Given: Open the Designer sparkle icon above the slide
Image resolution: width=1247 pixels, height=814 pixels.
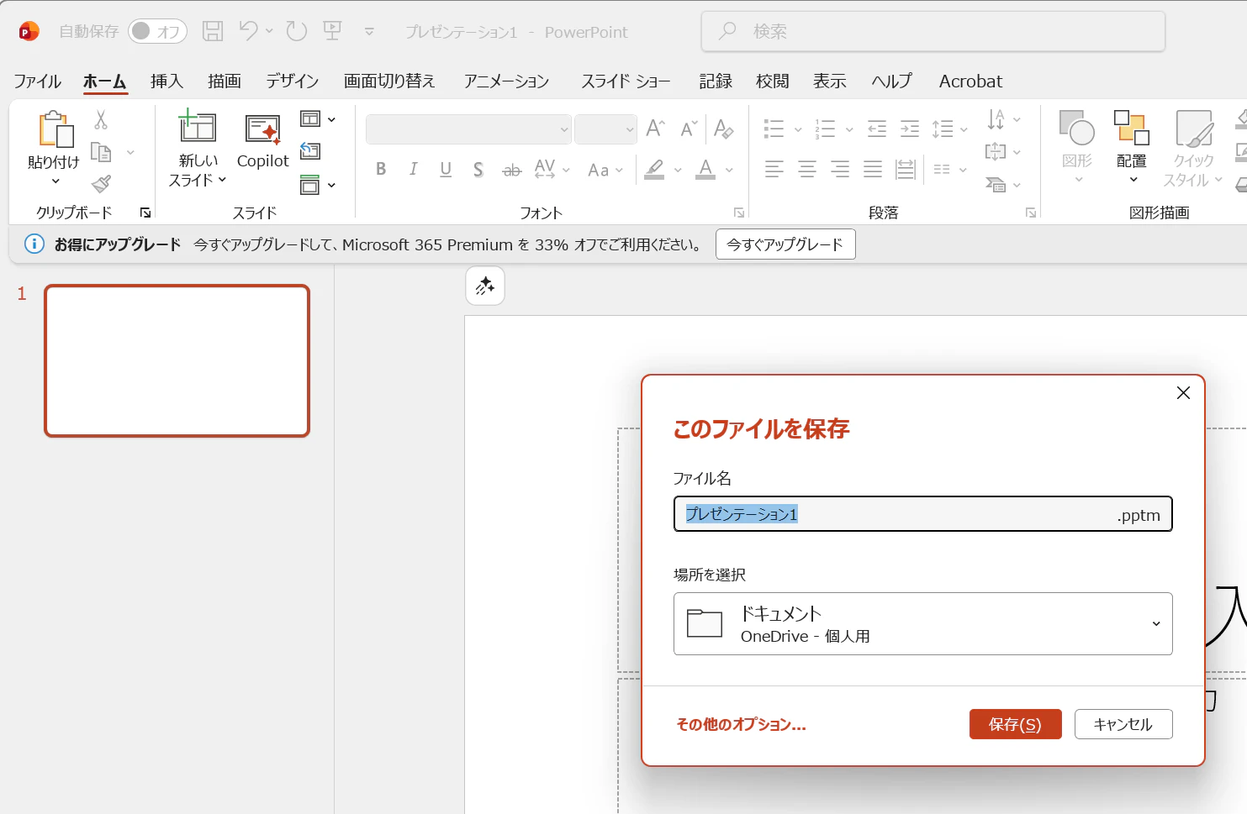Looking at the screenshot, I should click(485, 286).
